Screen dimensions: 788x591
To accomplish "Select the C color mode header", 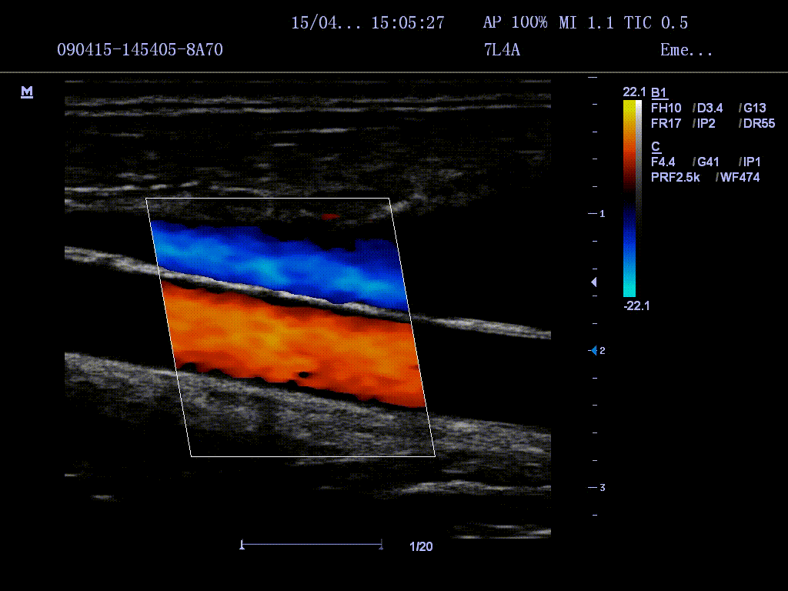I will pos(656,146).
